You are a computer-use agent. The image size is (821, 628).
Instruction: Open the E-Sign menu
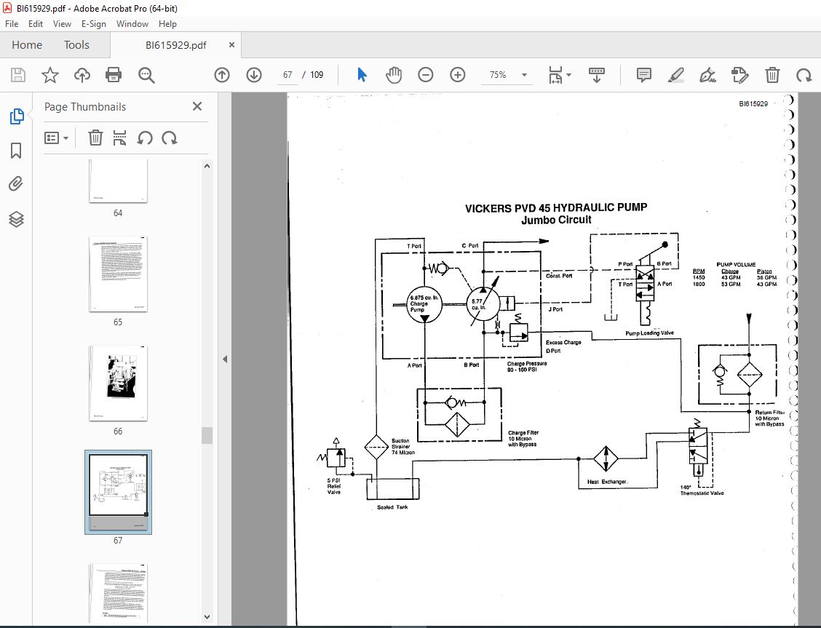tap(94, 23)
